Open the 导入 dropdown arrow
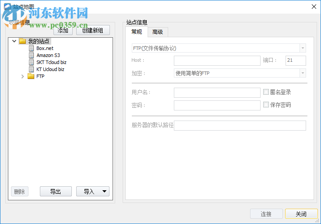 [x=104, y=192]
